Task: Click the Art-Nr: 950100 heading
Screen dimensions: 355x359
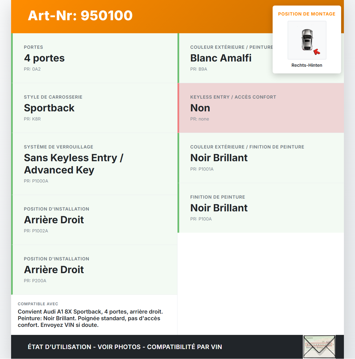Action: tap(80, 16)
